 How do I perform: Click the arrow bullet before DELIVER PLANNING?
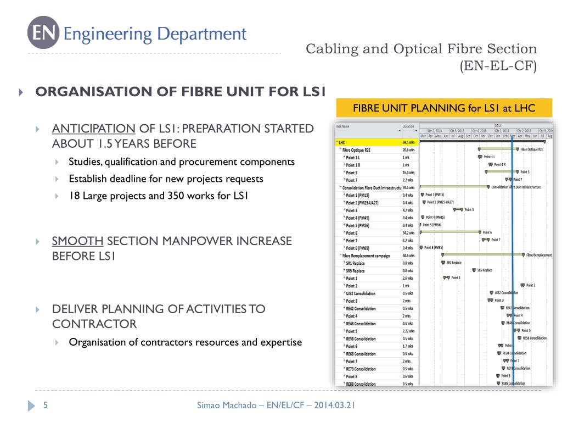click(38, 309)
